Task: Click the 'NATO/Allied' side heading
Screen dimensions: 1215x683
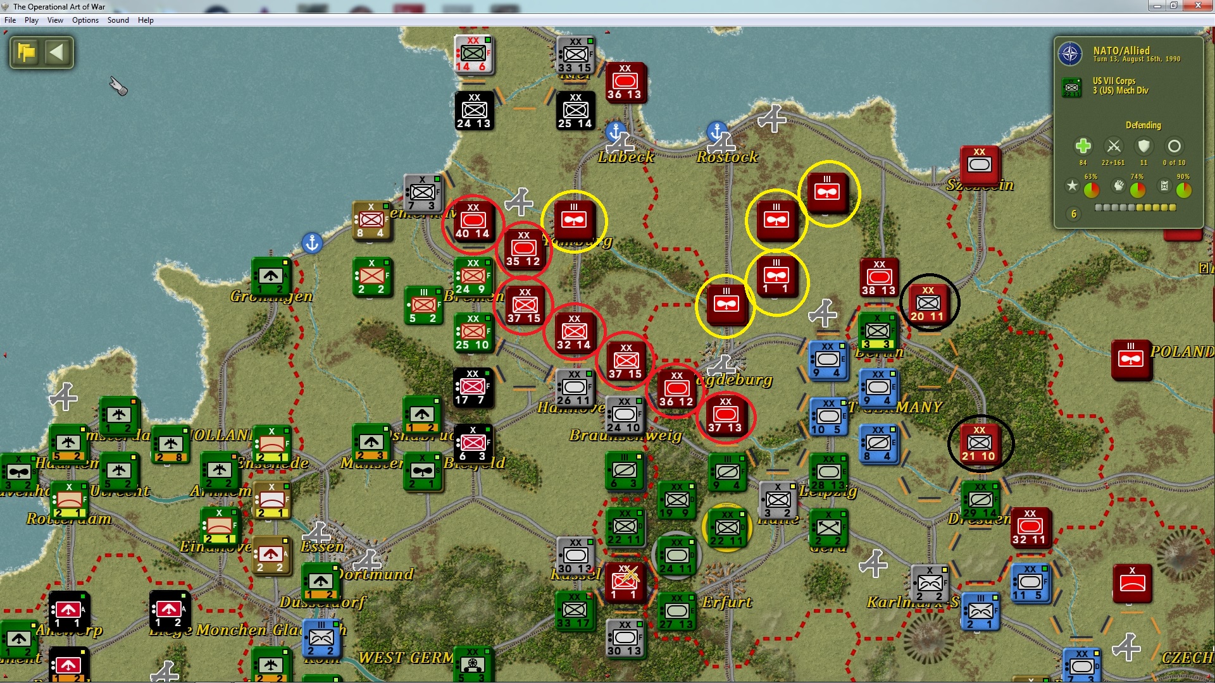Action: [x=1121, y=51]
